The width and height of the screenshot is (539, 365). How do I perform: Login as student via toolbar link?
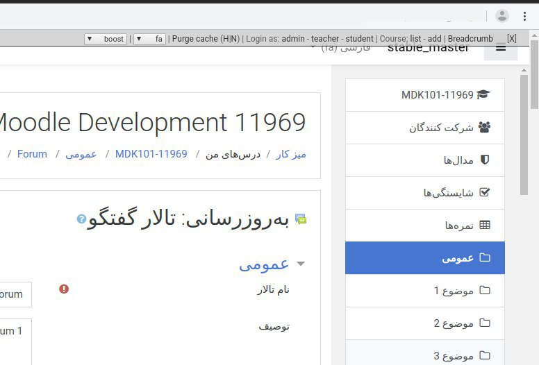pos(359,38)
